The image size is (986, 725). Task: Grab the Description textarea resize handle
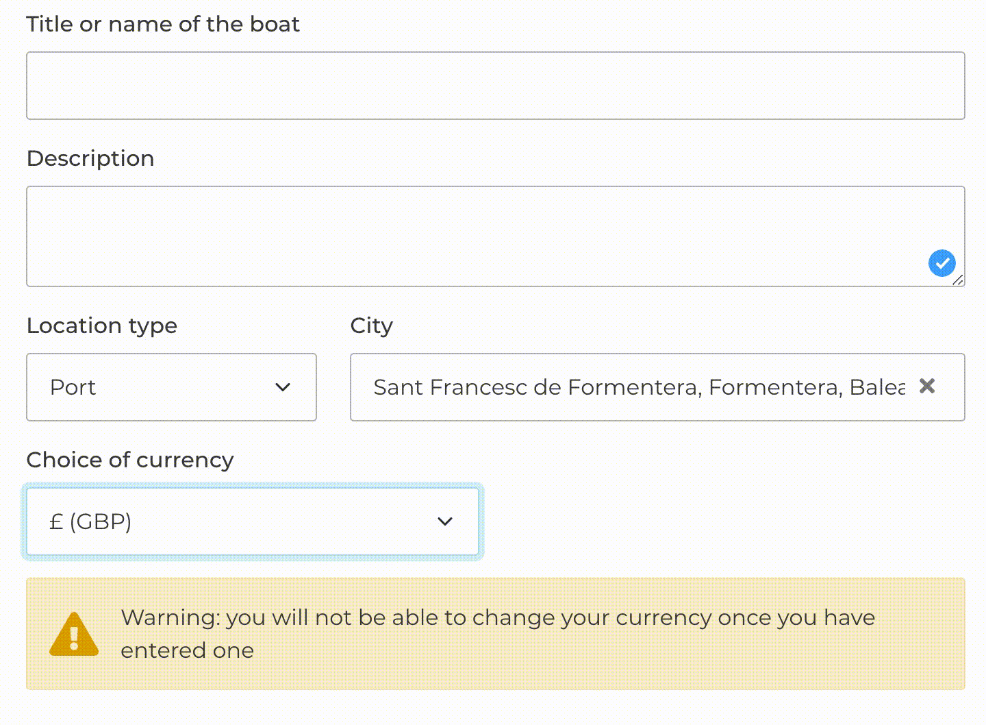pos(958,280)
